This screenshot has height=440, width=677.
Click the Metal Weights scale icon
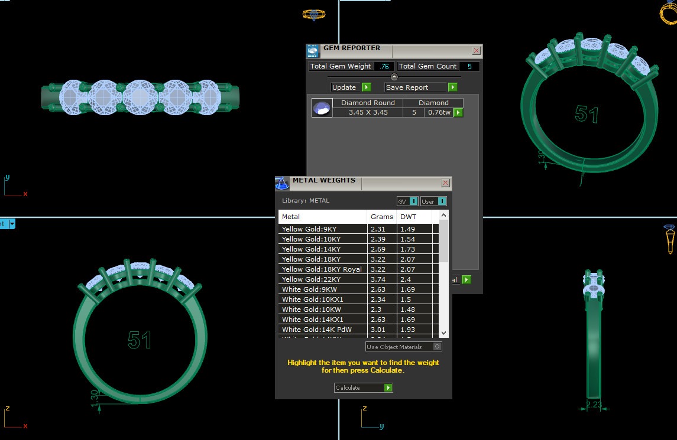(283, 183)
